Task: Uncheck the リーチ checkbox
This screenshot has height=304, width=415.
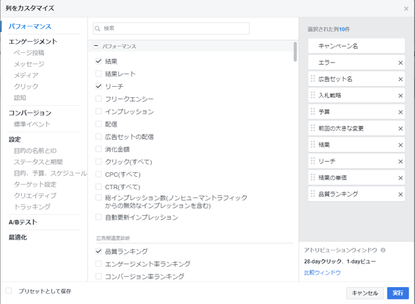Action: (x=99, y=86)
